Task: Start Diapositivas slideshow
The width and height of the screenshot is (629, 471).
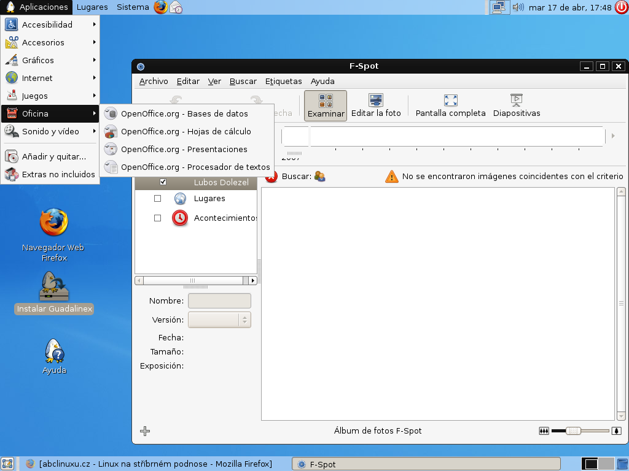Action: pyautogui.click(x=516, y=105)
